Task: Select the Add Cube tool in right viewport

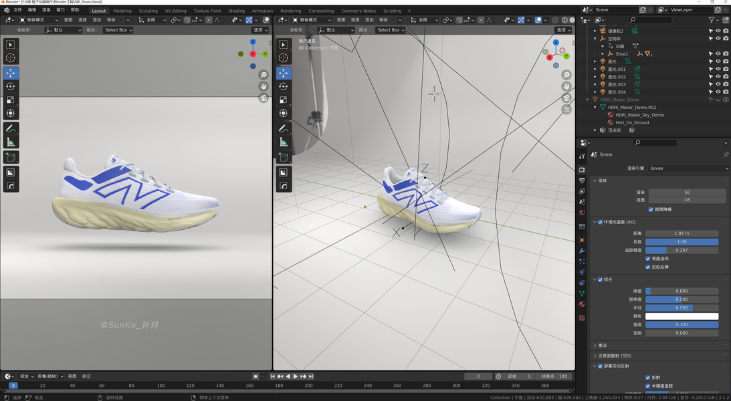Action: [x=283, y=158]
